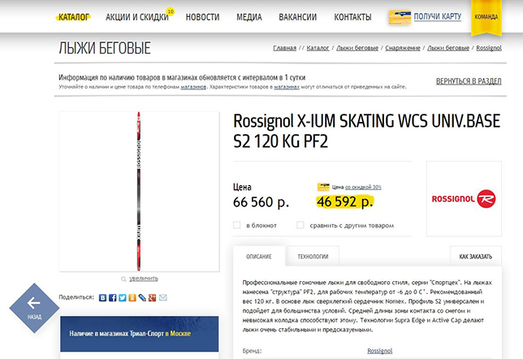
Task: Share the product on Facebook
Action: [113, 297]
